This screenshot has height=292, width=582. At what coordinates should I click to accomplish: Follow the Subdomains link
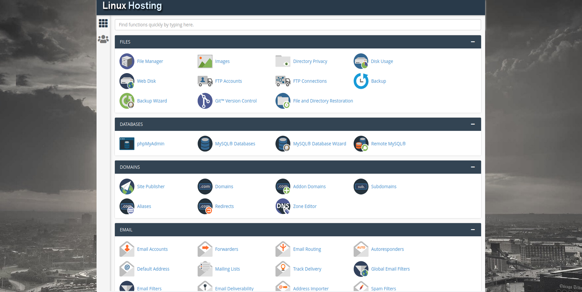coord(384,187)
